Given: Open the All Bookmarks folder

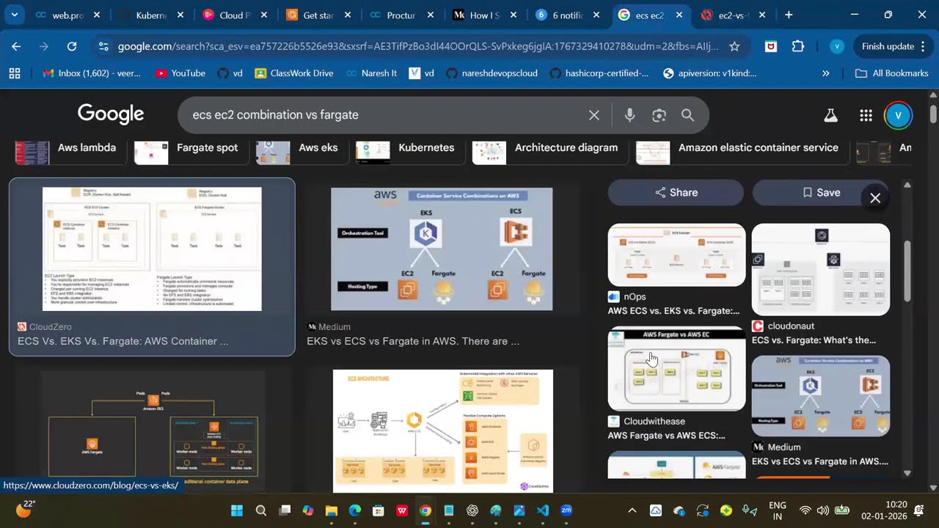Looking at the screenshot, I should coord(892,73).
